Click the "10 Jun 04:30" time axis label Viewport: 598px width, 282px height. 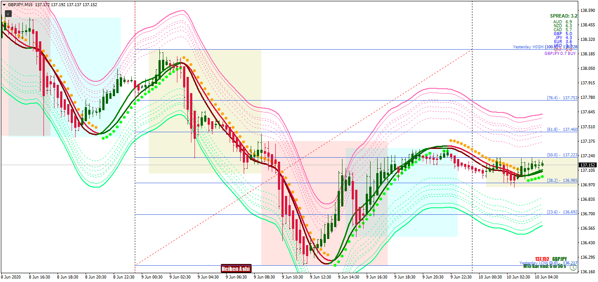coord(545,277)
